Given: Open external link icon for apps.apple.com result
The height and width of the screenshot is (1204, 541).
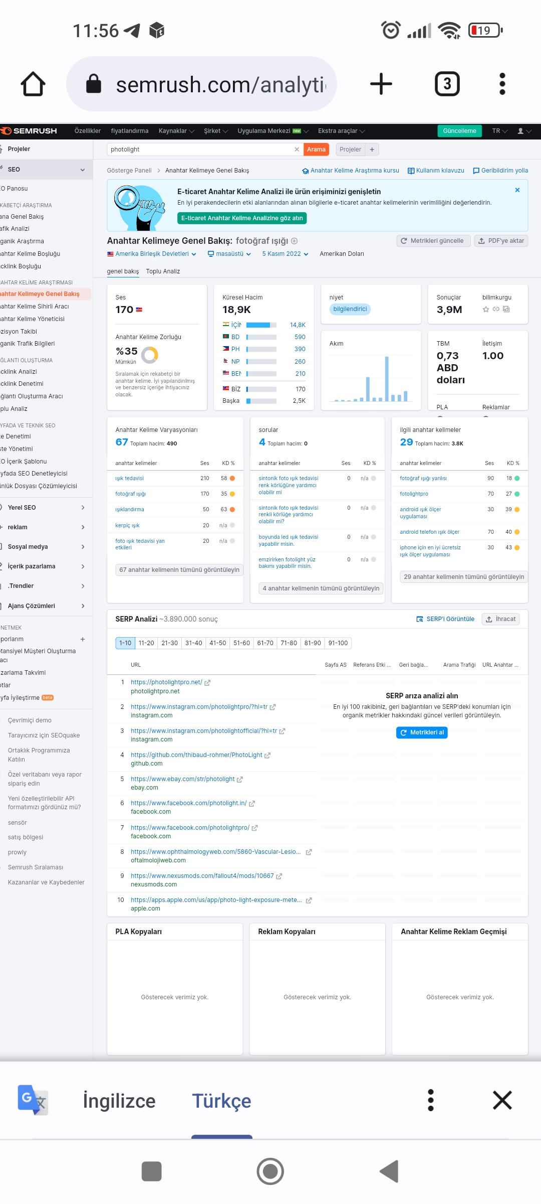Looking at the screenshot, I should [x=309, y=900].
